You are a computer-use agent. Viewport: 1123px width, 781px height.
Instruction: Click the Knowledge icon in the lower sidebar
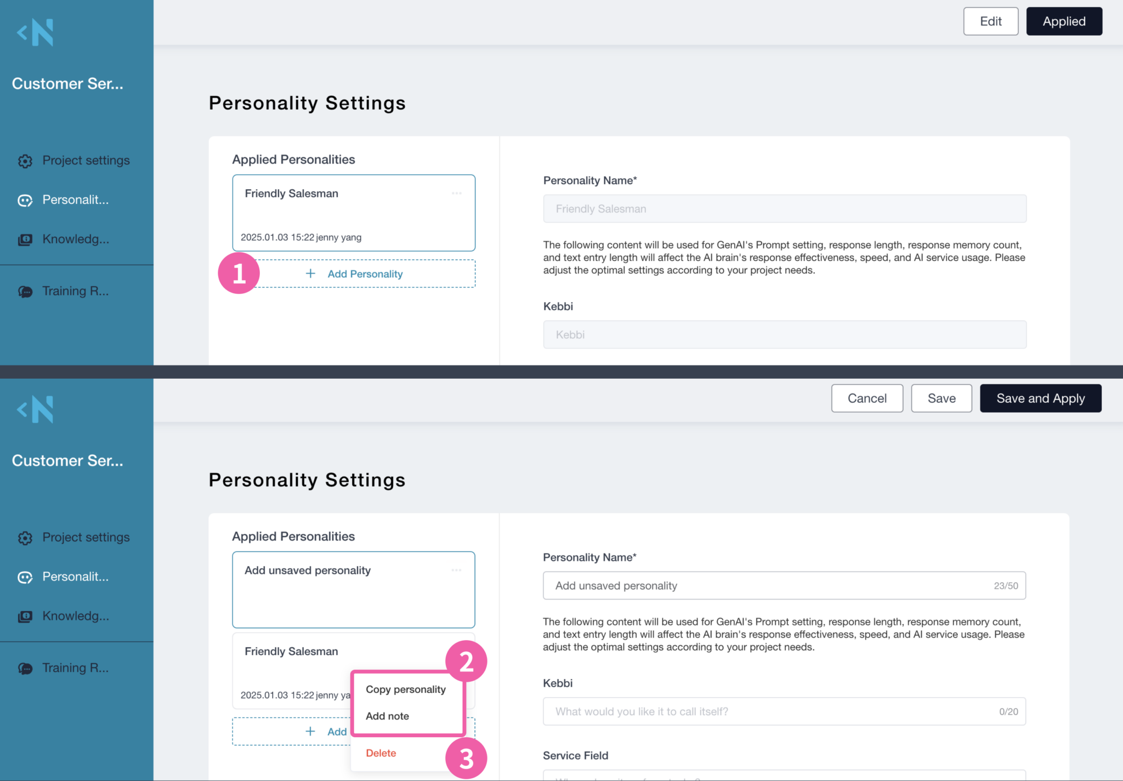click(25, 616)
